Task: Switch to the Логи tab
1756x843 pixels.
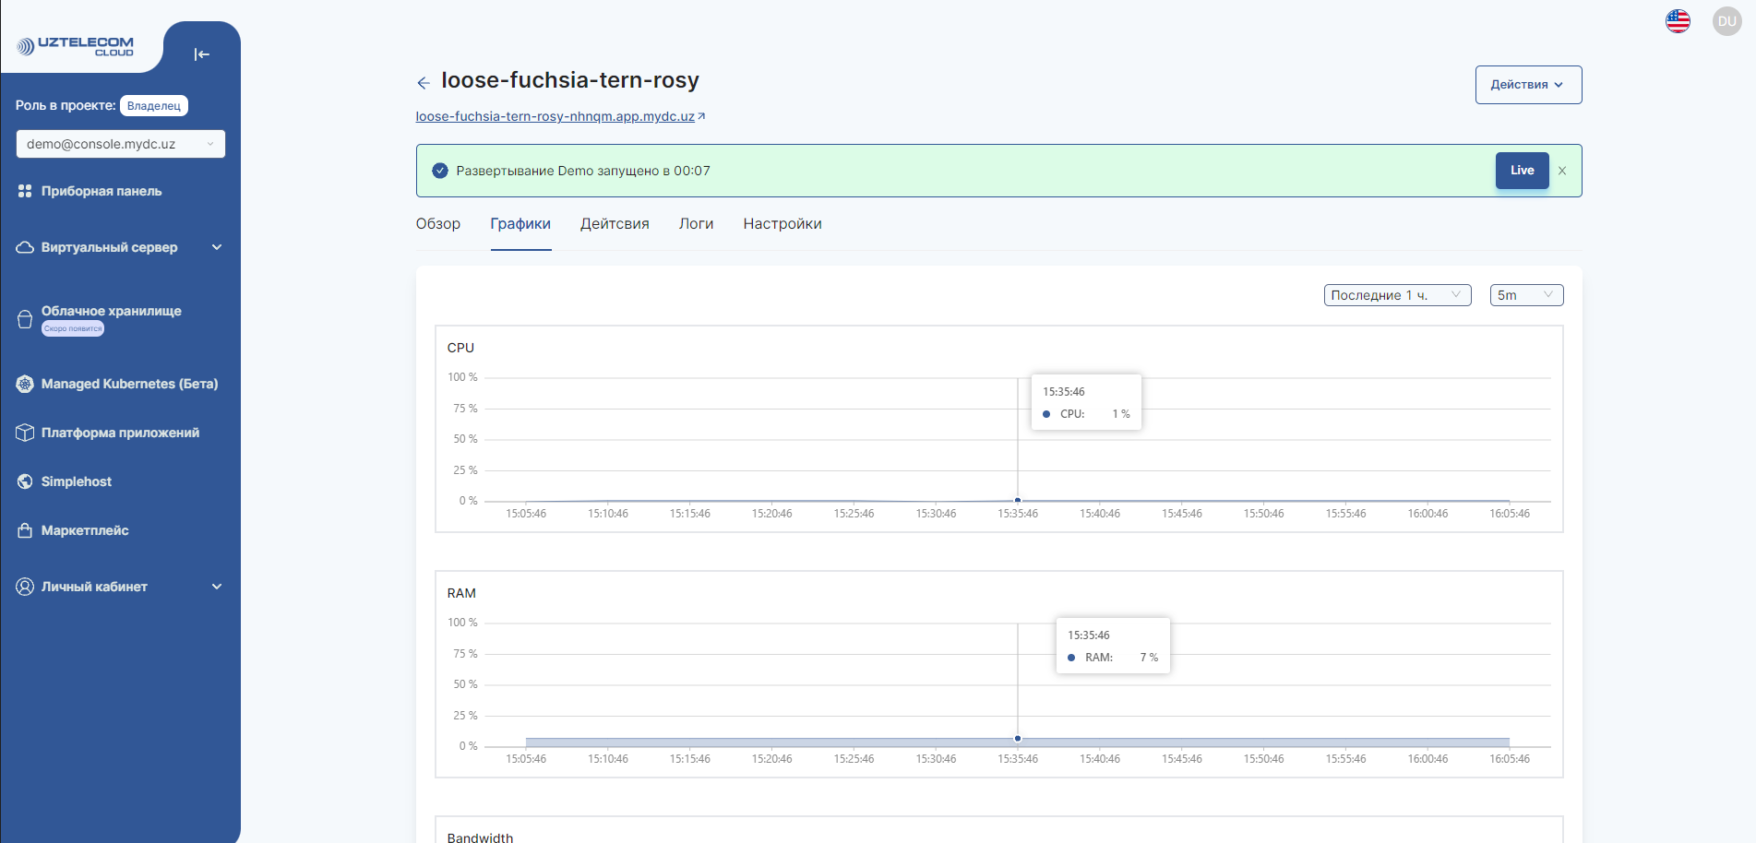Action: point(697,223)
